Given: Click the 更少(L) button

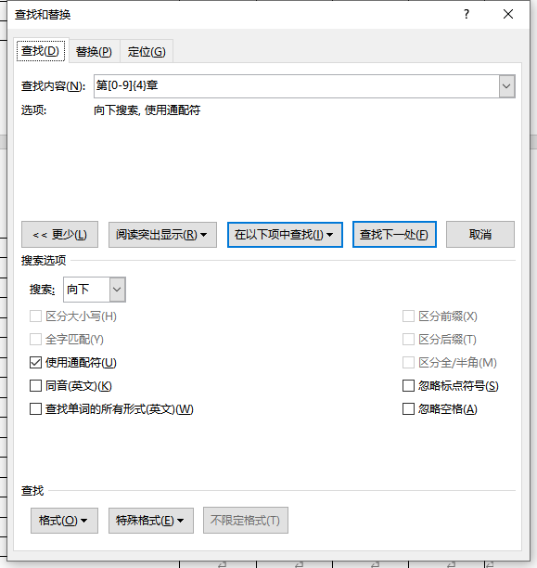Looking at the screenshot, I should [59, 235].
